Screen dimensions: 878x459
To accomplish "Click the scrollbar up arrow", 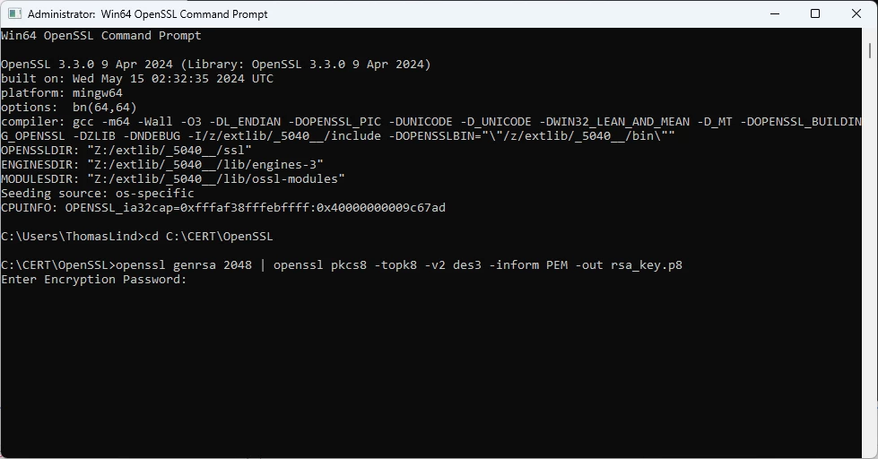I will (872, 33).
